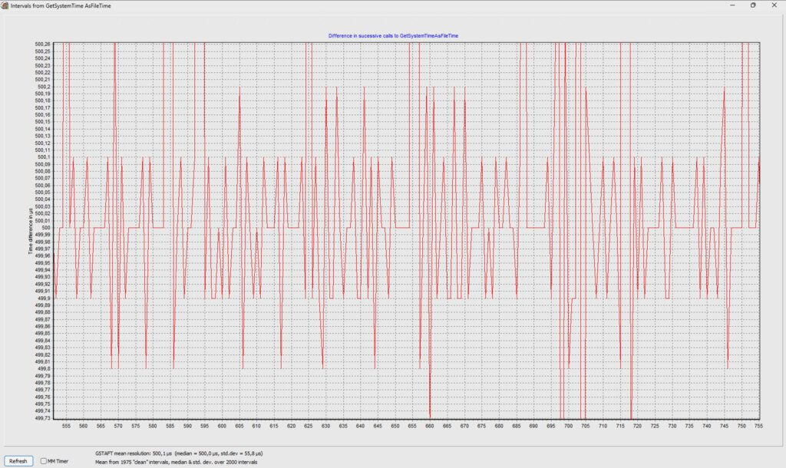This screenshot has height=468, width=786.
Task: Click the 655 tick on the x-axis
Action: [x=412, y=426]
